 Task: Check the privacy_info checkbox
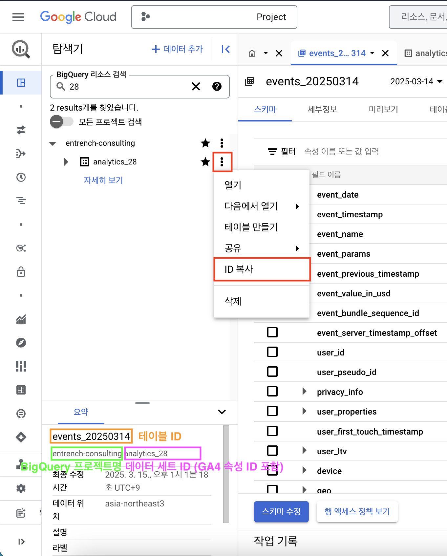tap(272, 391)
